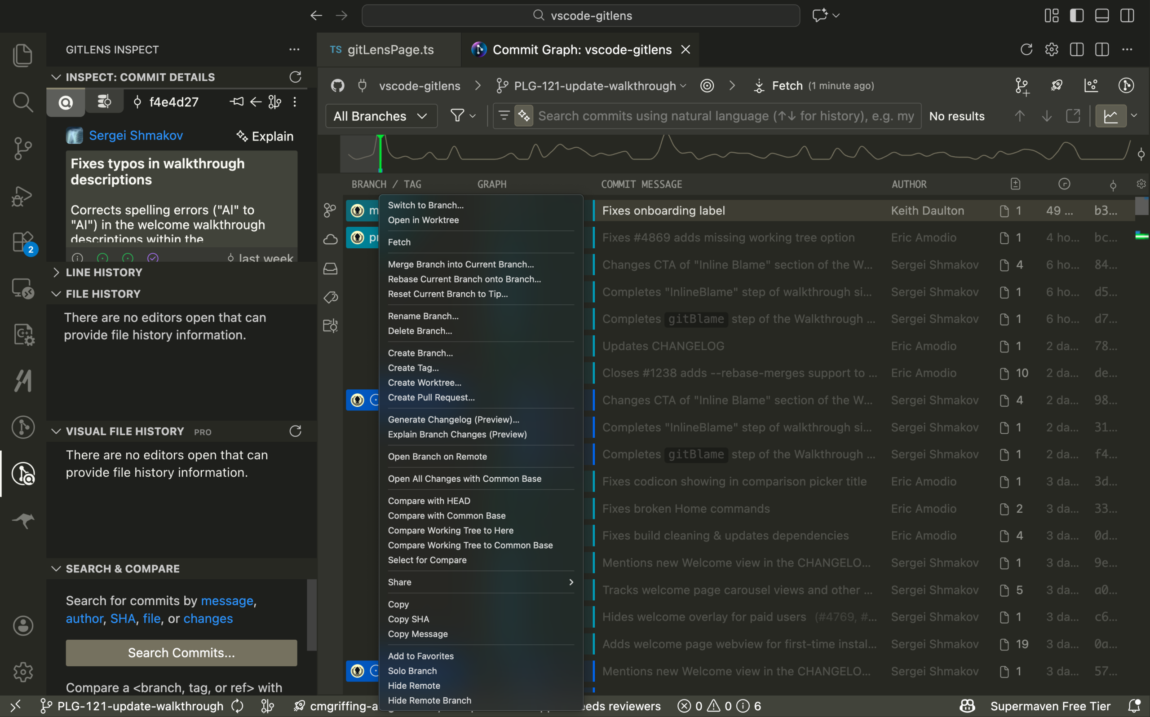Open the Extensions view showing badge 2

[x=23, y=242]
